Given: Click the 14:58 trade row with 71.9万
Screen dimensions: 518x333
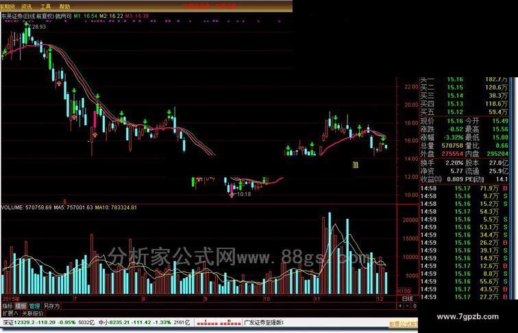Looking at the screenshot, I should click(464, 188).
